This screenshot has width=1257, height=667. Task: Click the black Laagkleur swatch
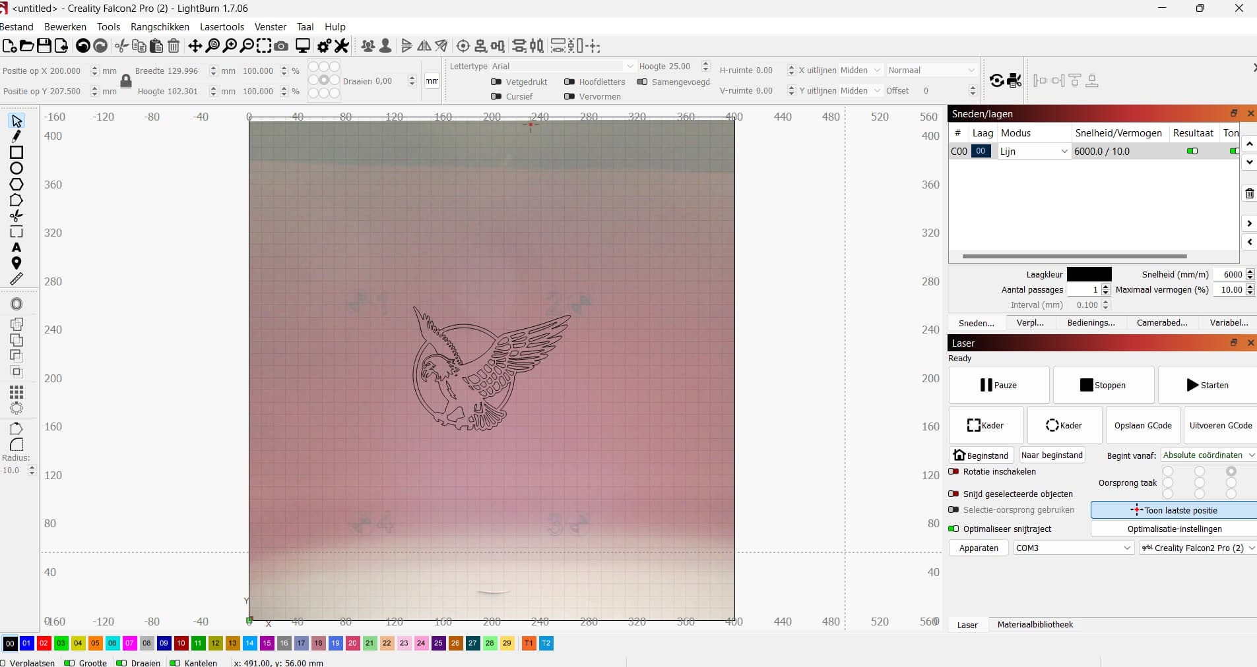1089,274
